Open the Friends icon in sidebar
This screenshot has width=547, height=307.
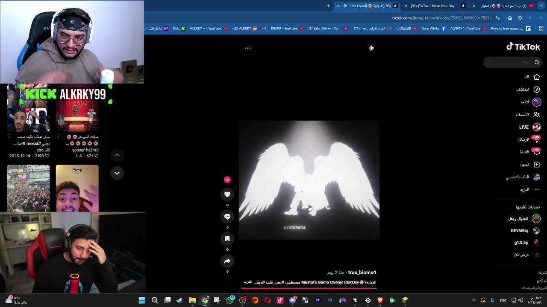[537, 114]
